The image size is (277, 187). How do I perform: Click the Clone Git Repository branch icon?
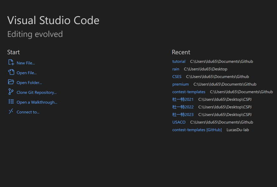(11, 92)
